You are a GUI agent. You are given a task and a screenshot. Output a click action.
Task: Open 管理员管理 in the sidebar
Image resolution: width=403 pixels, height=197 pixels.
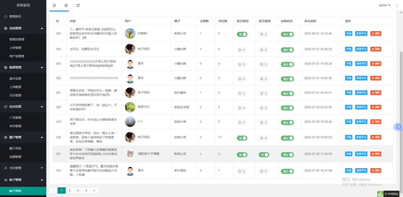(17, 39)
